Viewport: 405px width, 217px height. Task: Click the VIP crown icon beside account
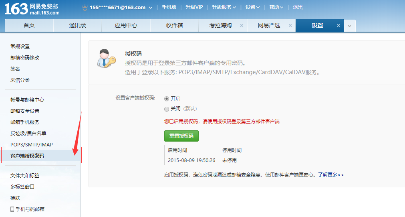[x=85, y=8]
